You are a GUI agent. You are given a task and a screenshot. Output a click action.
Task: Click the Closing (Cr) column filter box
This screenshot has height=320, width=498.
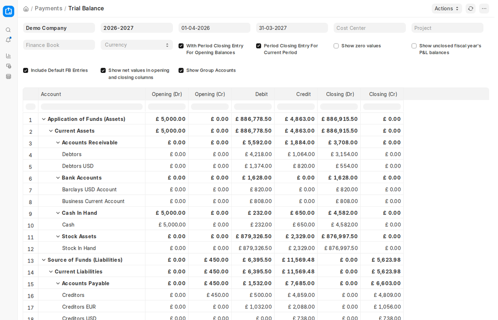click(382, 107)
